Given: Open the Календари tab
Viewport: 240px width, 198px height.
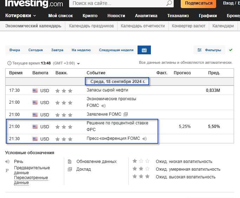Looking at the screenshot, I should [x=223, y=26].
